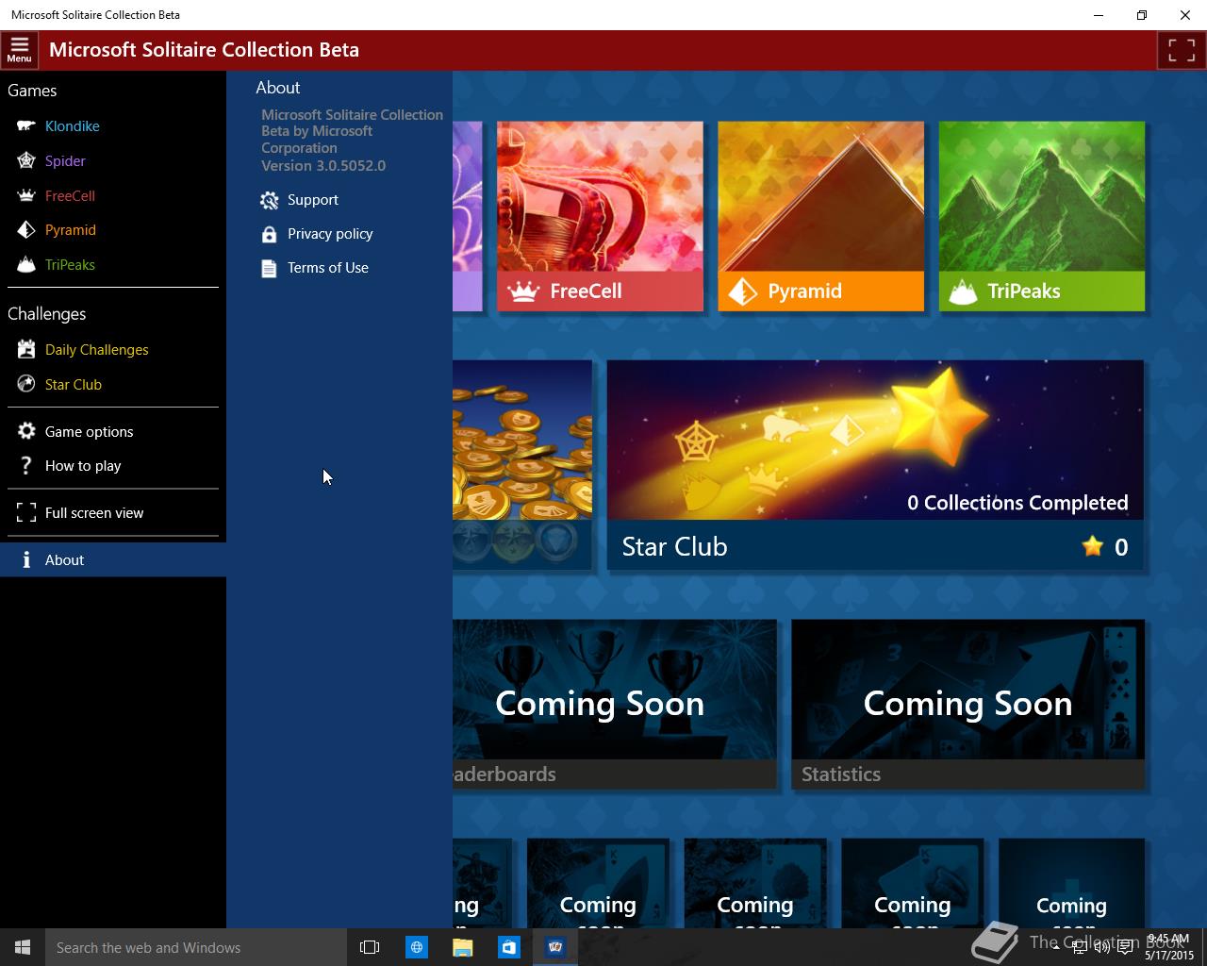
Task: Click the How to play question mark icon
Action: [26, 466]
